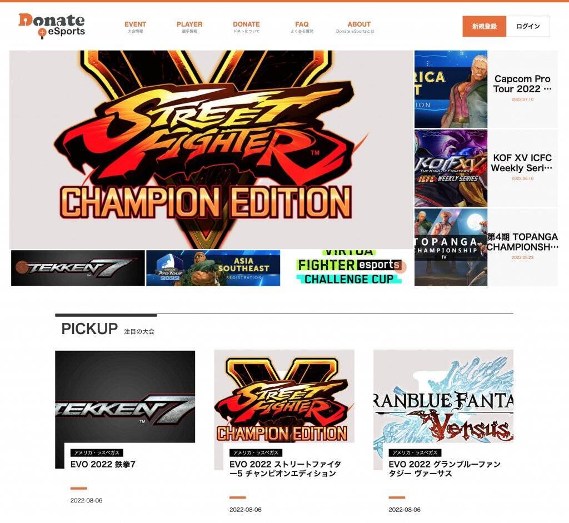Go to the DONATE navigation link

pos(246,27)
